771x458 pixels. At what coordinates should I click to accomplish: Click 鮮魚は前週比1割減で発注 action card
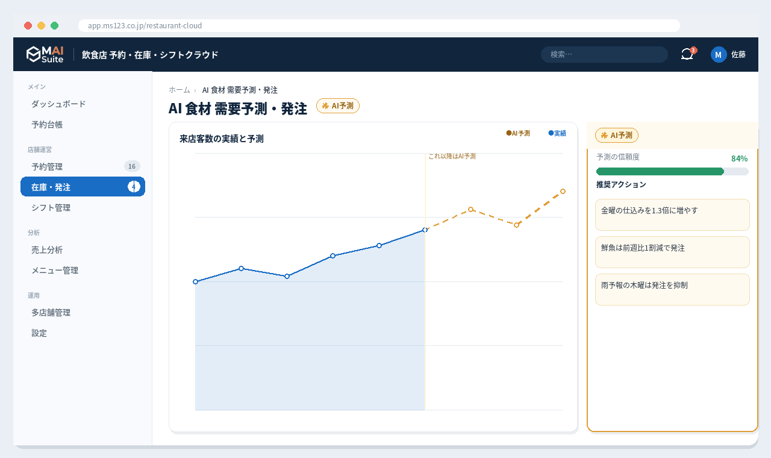click(672, 252)
